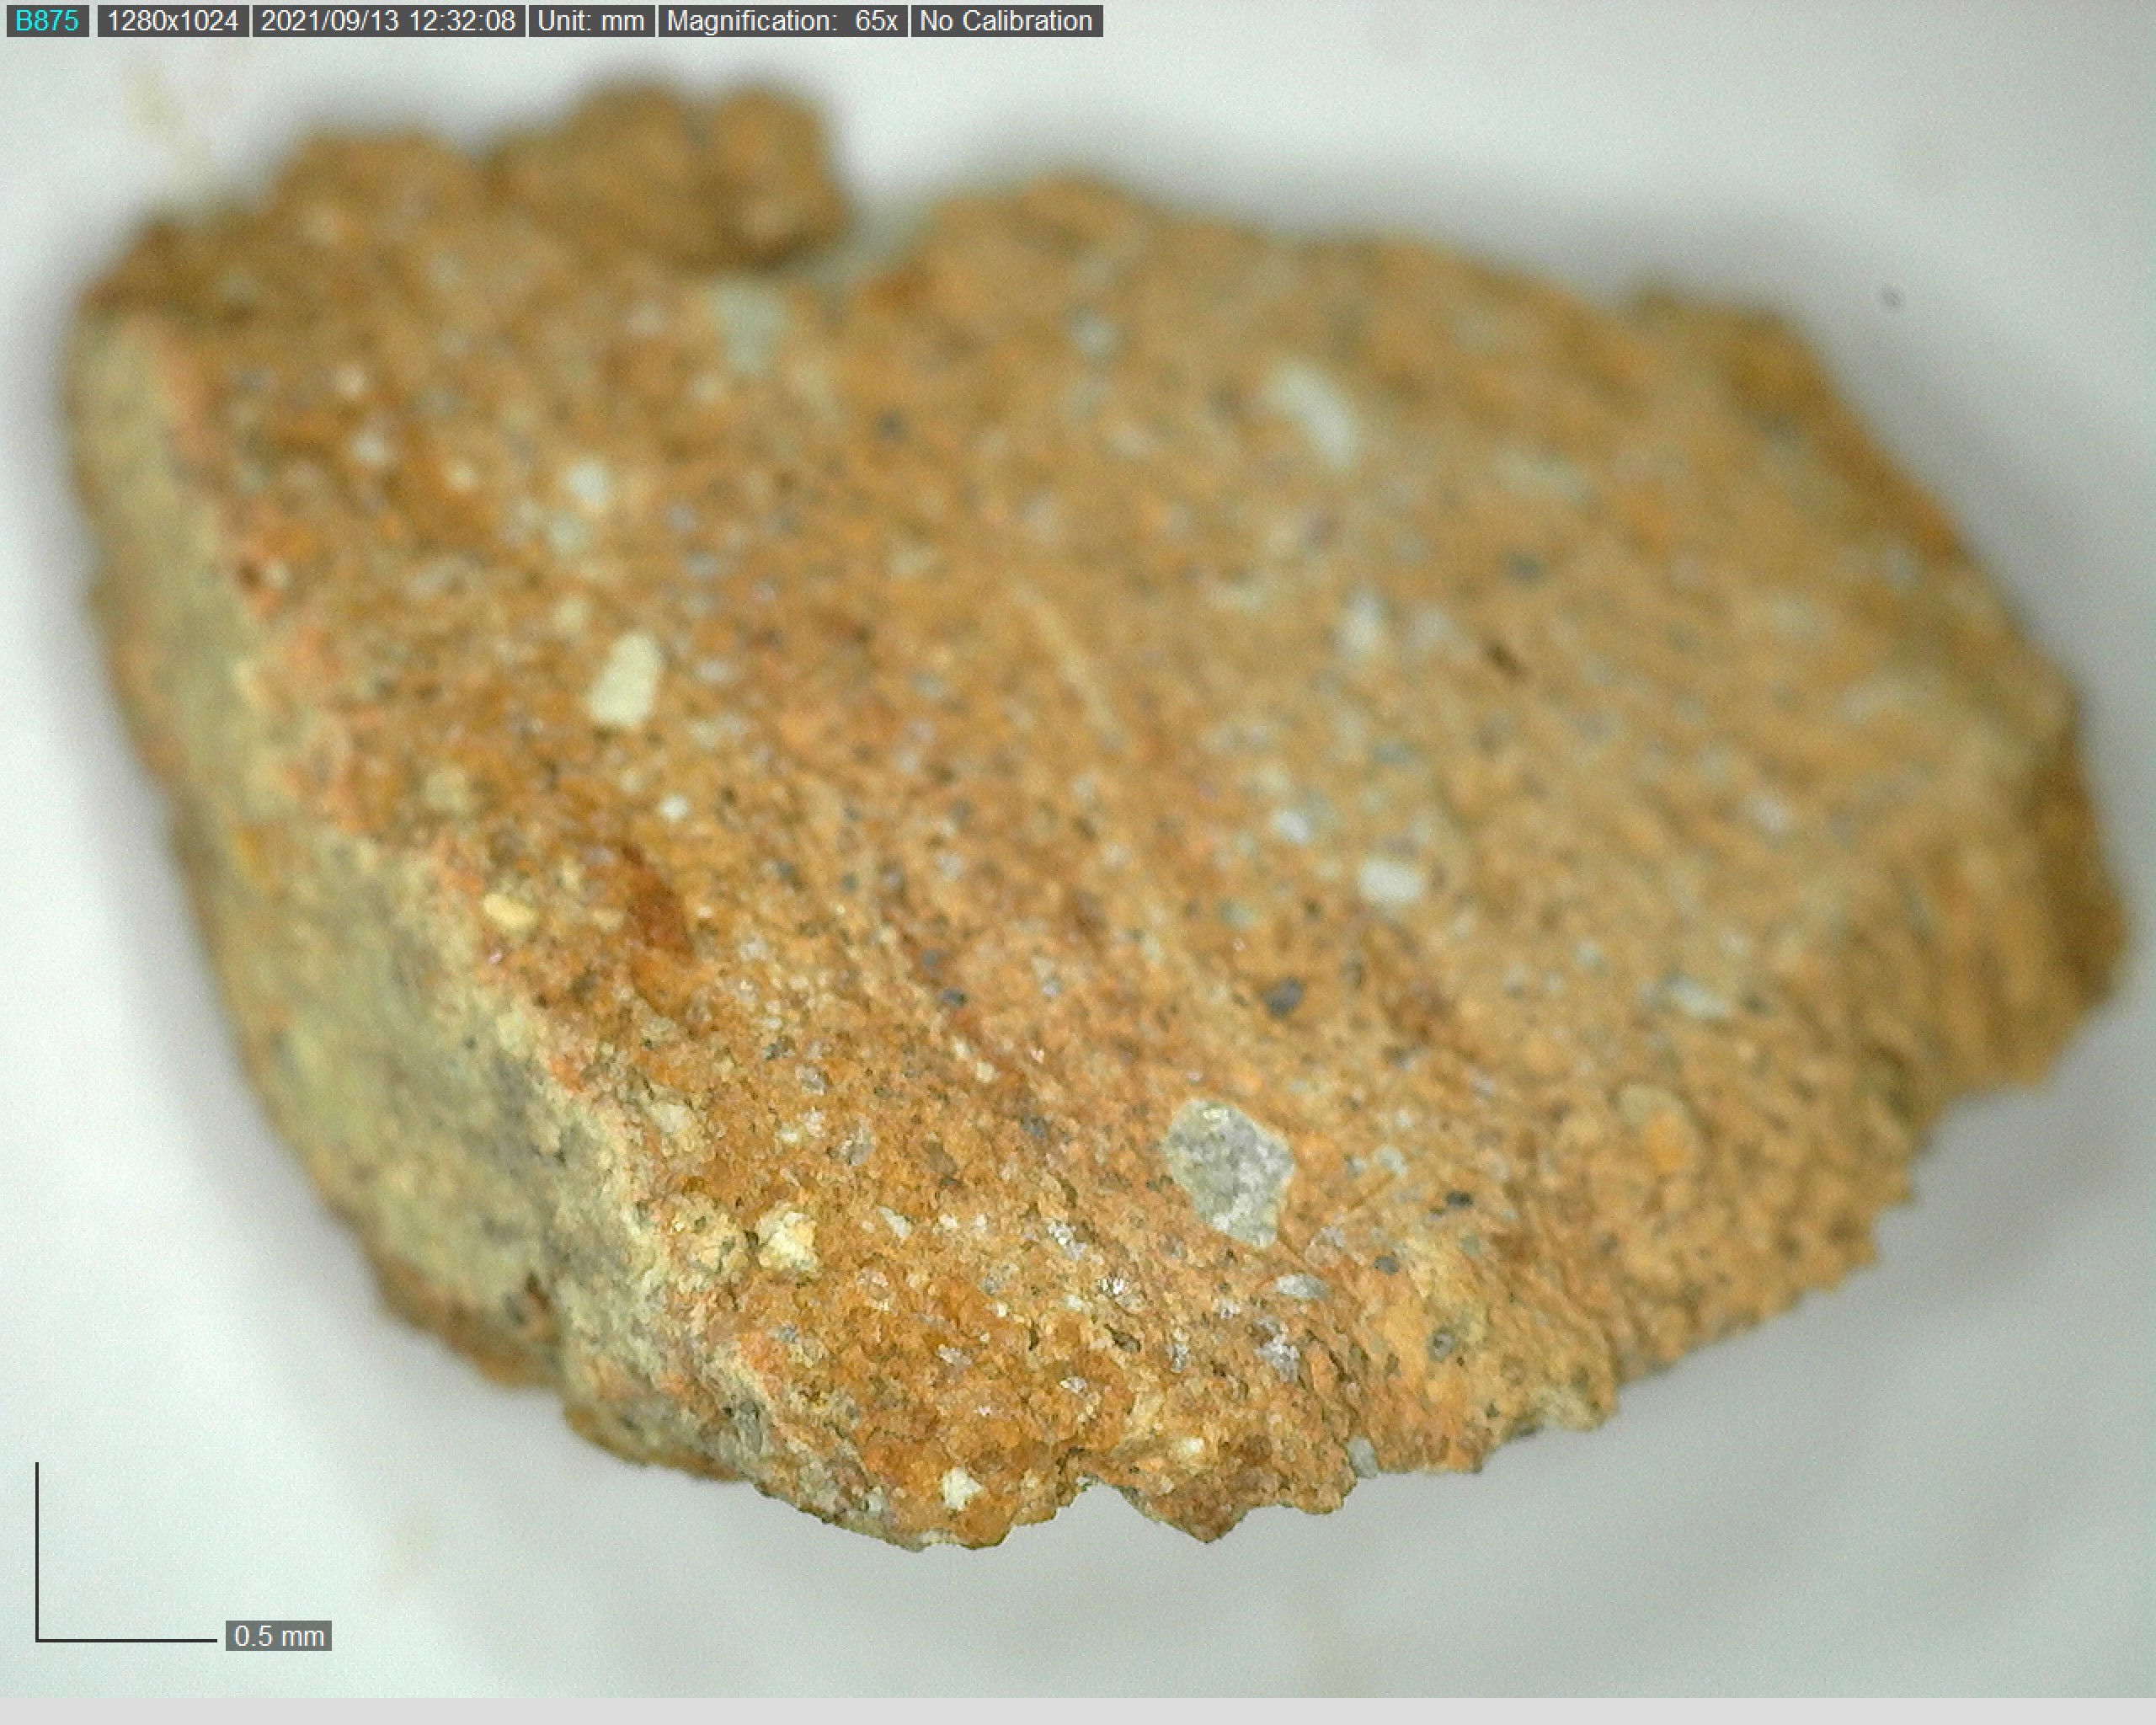The width and height of the screenshot is (2156, 1725).
Task: Click the white grain near bottom edge
Action: coord(960,1487)
